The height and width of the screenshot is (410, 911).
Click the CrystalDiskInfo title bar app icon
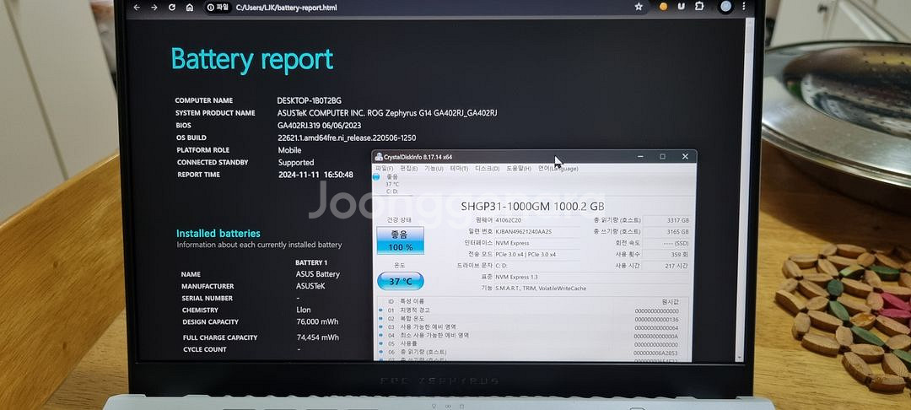(379, 157)
